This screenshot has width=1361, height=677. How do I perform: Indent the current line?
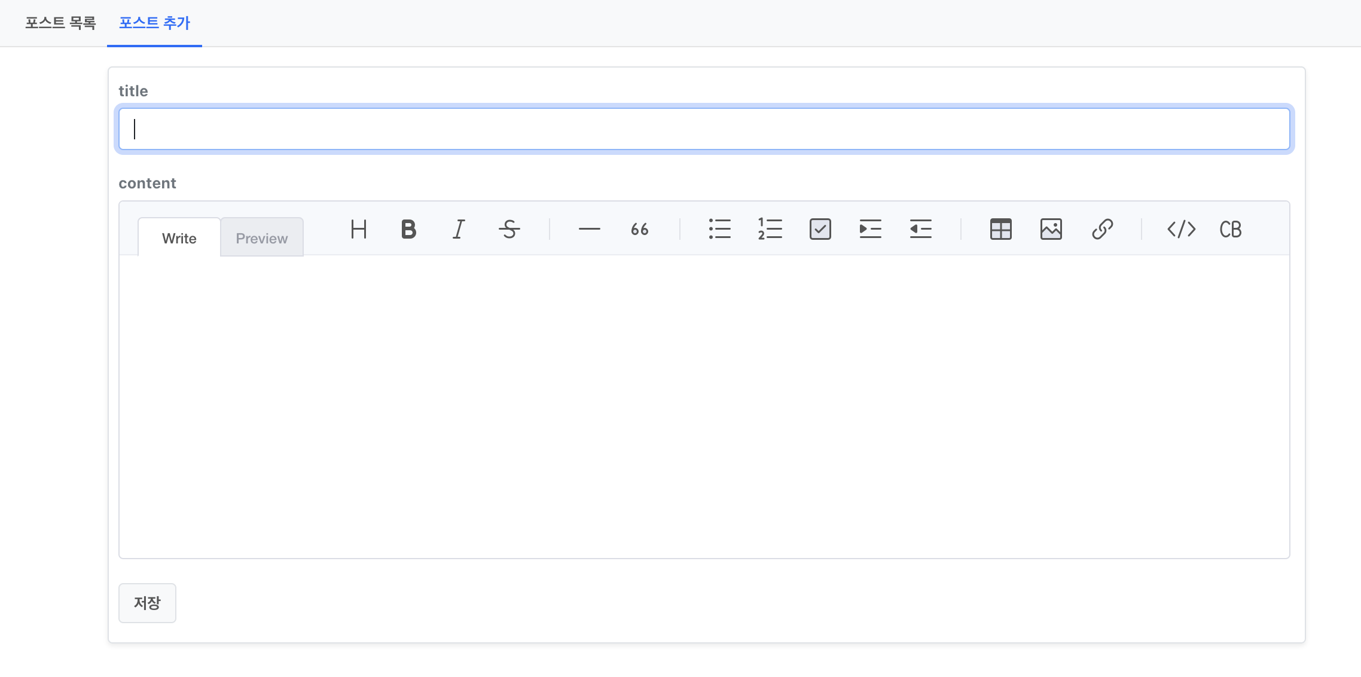[x=870, y=229]
